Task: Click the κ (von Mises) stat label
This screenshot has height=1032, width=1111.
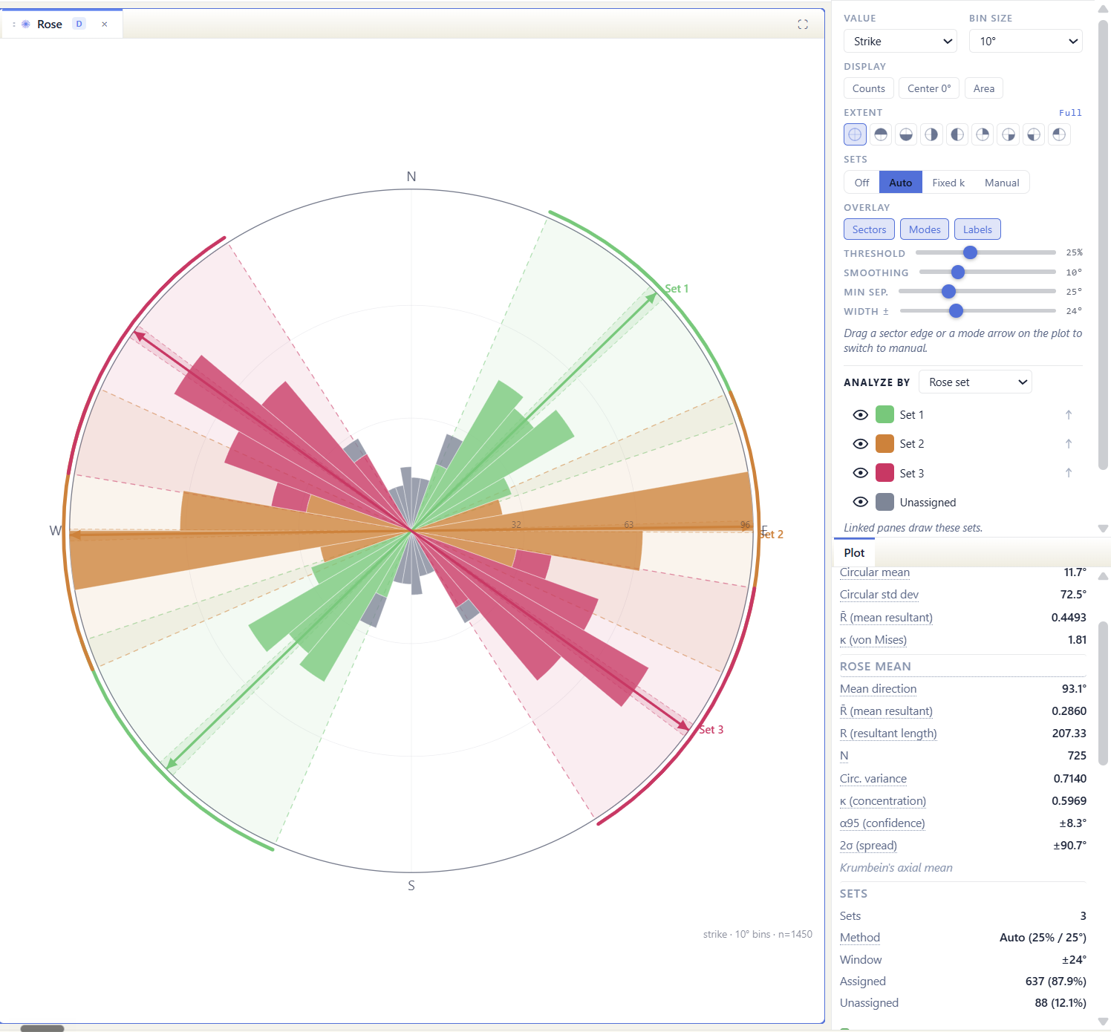Action: click(x=873, y=640)
